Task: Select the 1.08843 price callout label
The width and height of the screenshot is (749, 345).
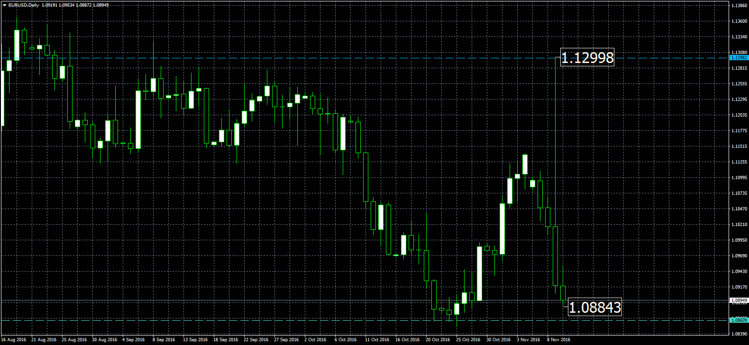Action: tap(594, 308)
